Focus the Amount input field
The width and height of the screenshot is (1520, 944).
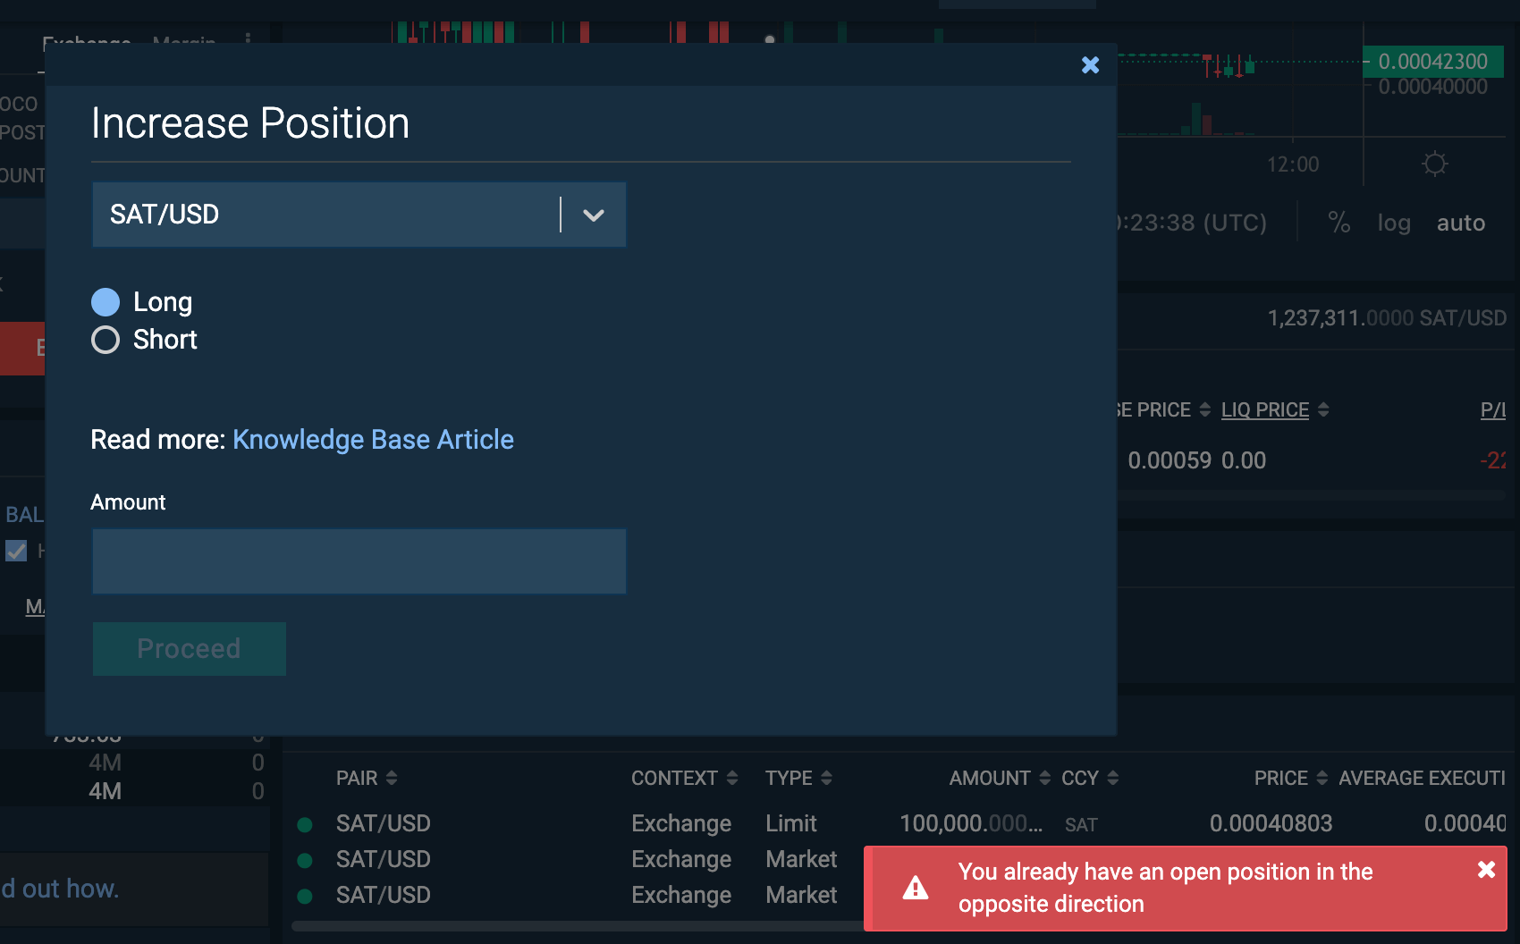(359, 561)
